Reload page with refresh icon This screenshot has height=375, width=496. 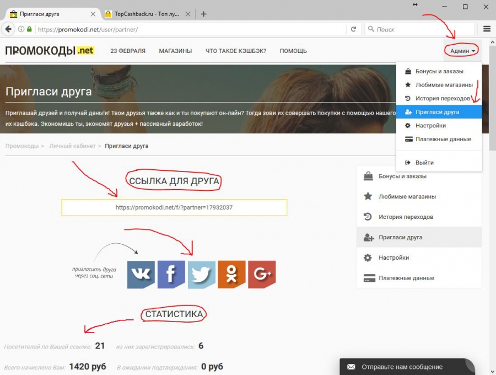353,29
